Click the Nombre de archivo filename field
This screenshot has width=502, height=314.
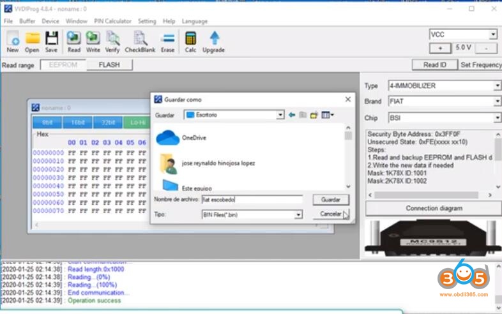pos(252,200)
